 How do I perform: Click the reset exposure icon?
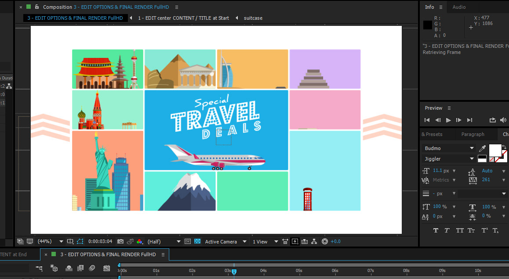click(x=325, y=242)
